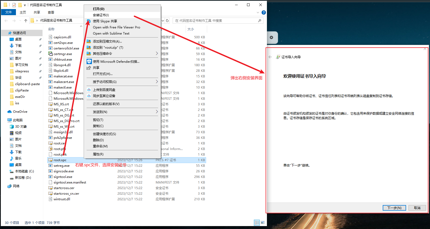Click the blue help question mark icon

(263, 13)
